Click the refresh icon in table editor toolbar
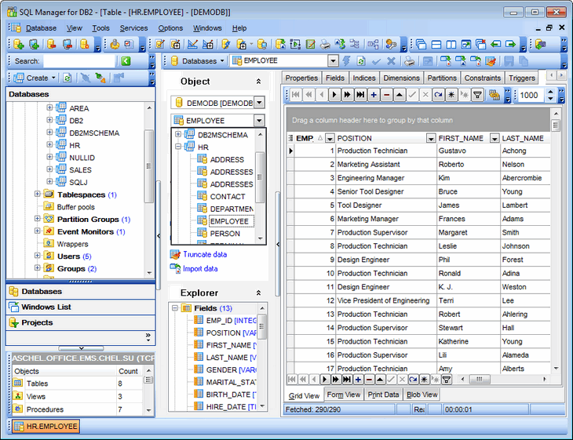Viewport: 573px width, 440px height. (x=361, y=61)
